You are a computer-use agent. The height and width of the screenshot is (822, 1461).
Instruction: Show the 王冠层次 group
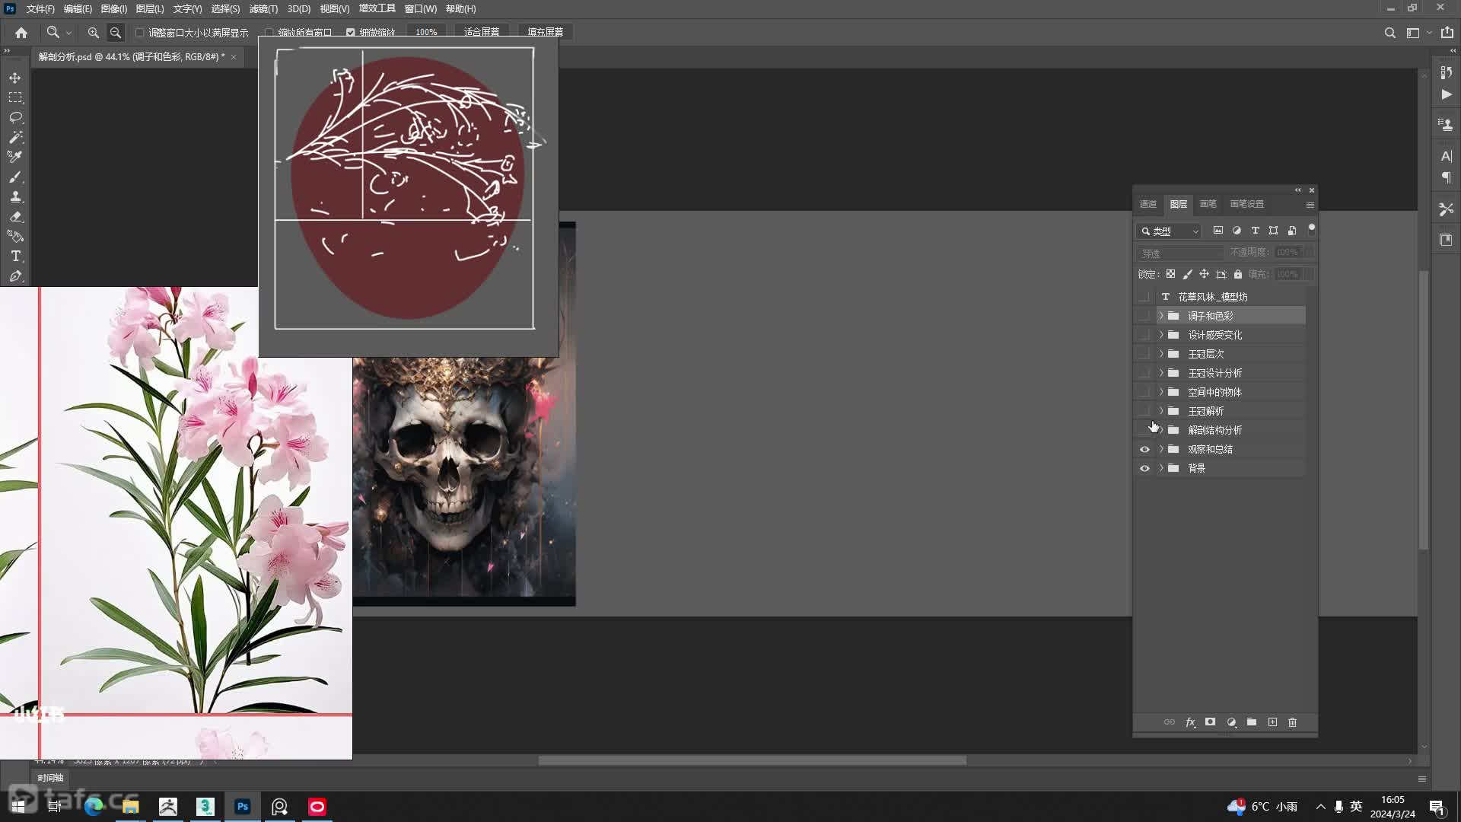pyautogui.click(x=1144, y=354)
